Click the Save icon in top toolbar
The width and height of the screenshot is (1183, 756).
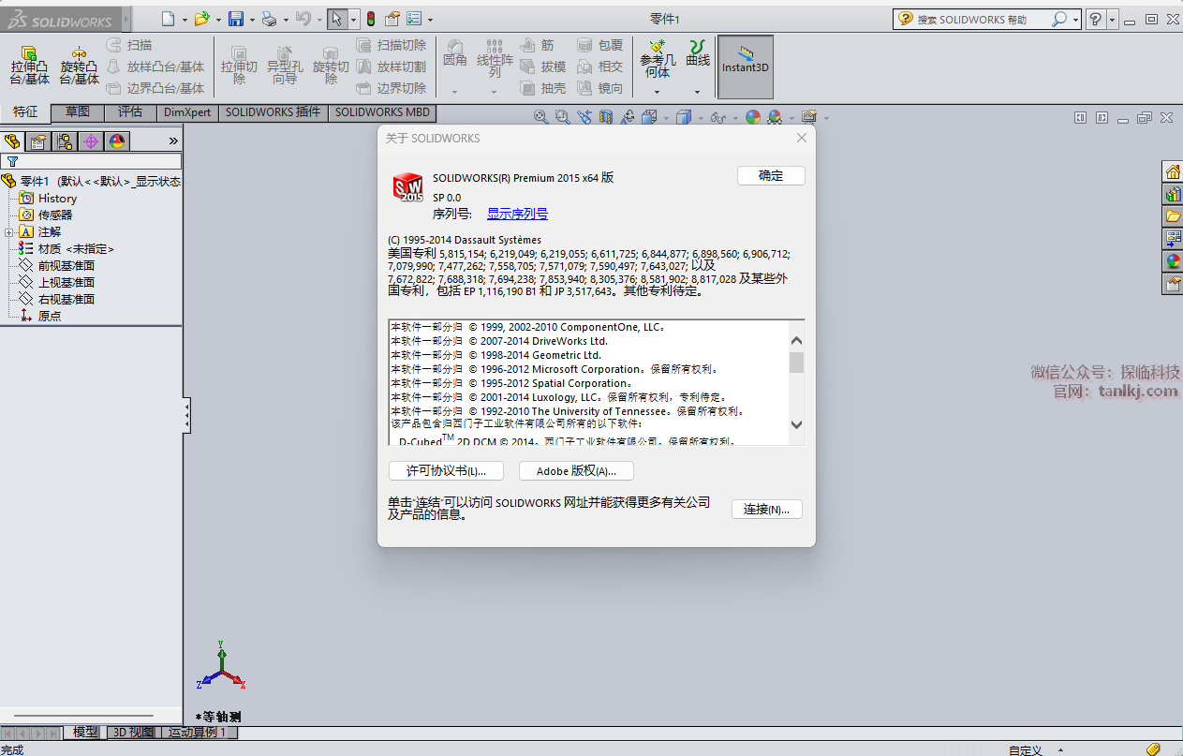[236, 19]
